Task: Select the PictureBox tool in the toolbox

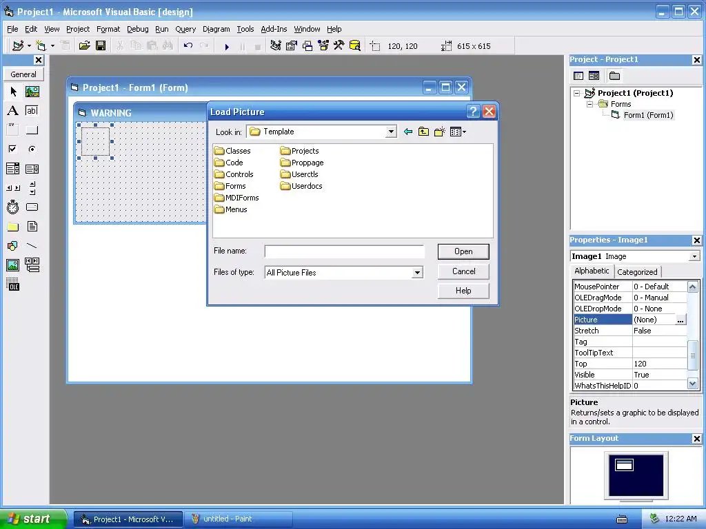Action: point(32,92)
